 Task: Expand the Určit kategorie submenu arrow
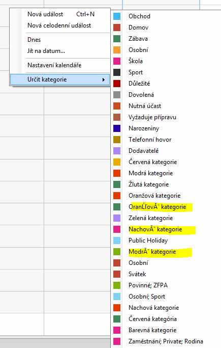coord(103,79)
